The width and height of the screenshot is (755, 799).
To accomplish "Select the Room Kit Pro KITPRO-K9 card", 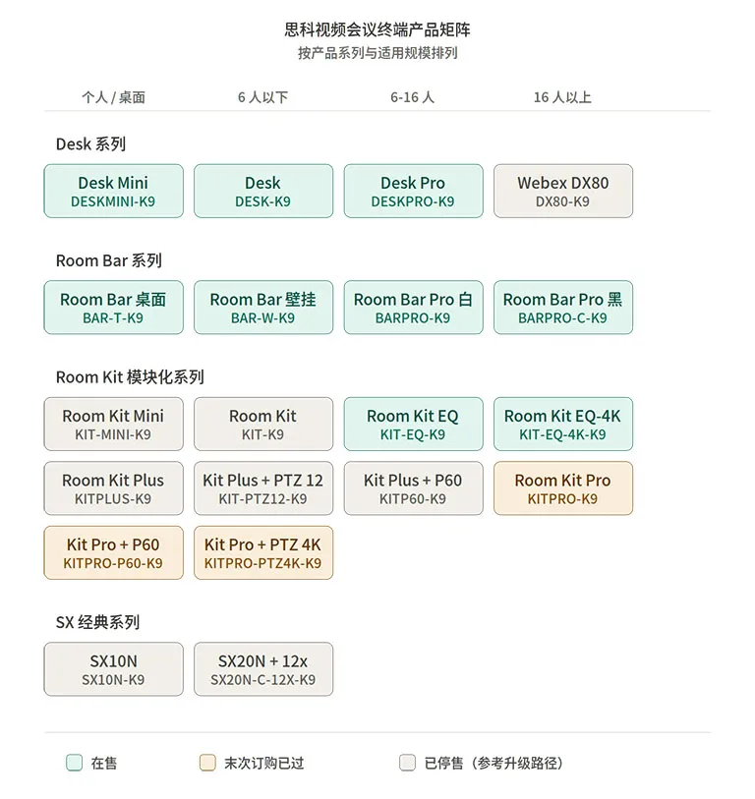I will pyautogui.click(x=563, y=488).
